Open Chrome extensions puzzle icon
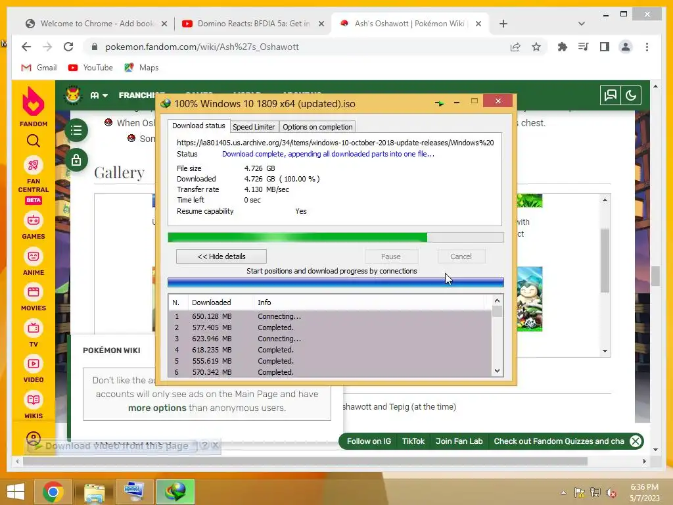The image size is (673, 505). coord(563,47)
